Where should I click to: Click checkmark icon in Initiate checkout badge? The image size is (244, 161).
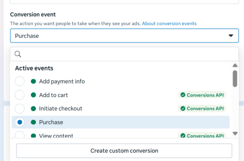[183, 109]
